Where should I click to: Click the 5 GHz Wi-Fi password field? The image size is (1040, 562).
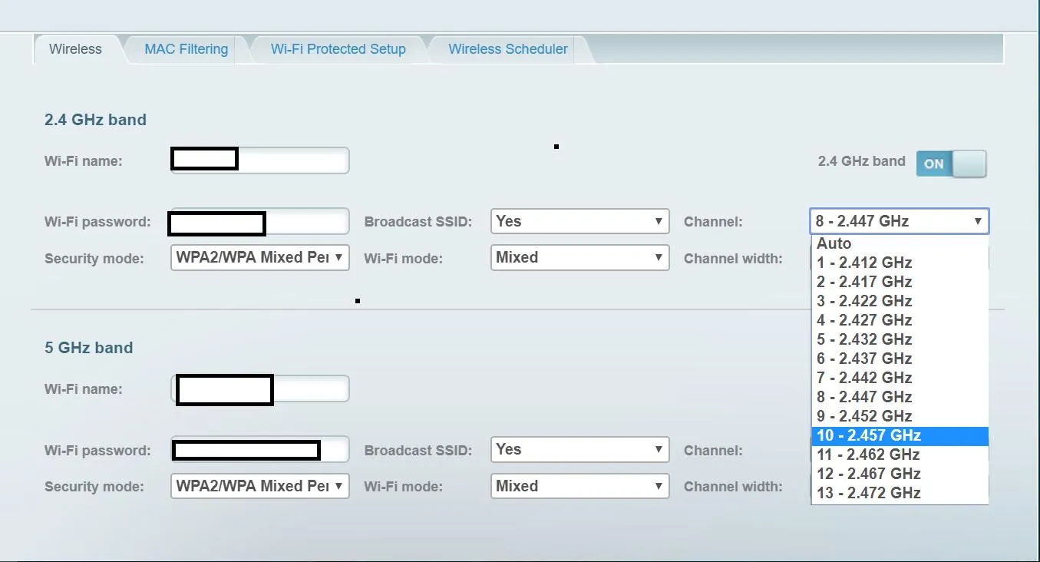[x=260, y=450]
